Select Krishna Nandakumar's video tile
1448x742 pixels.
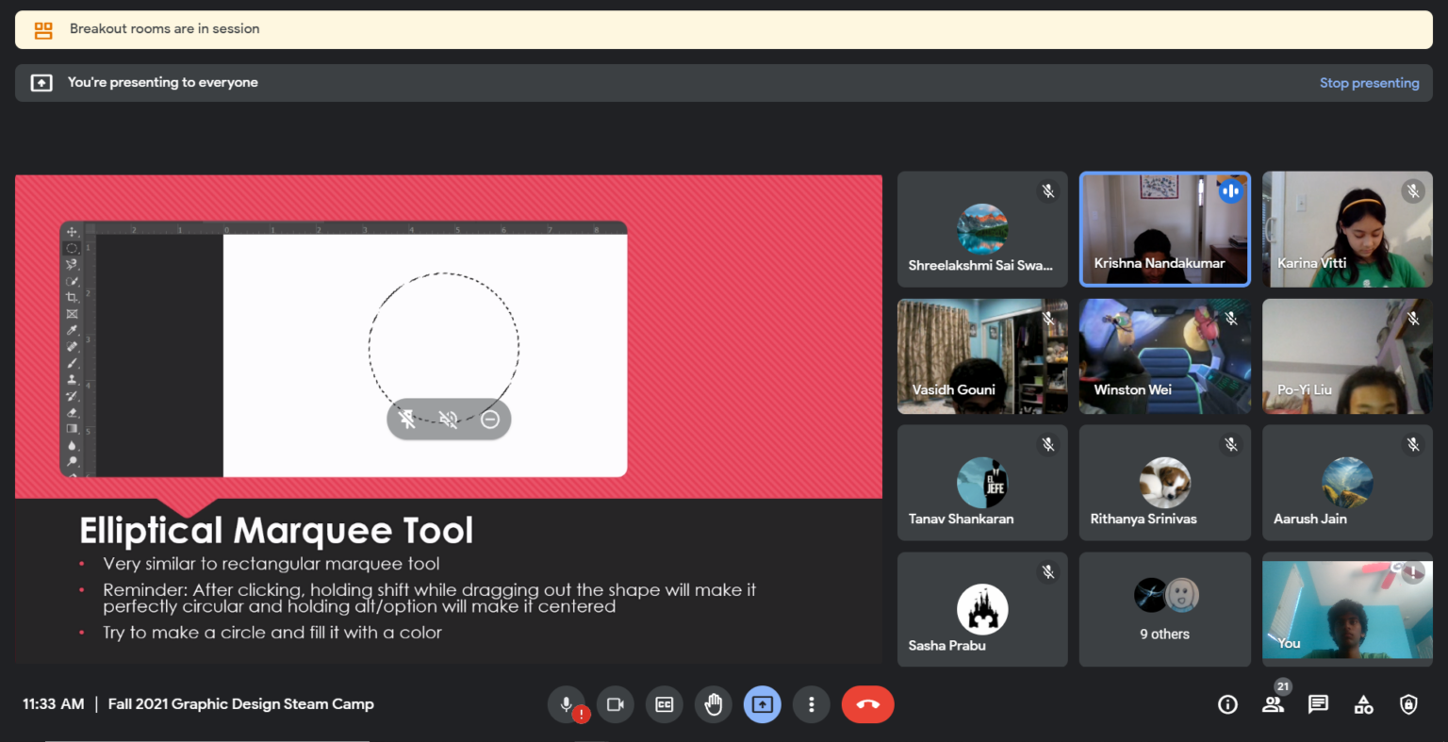(1164, 228)
